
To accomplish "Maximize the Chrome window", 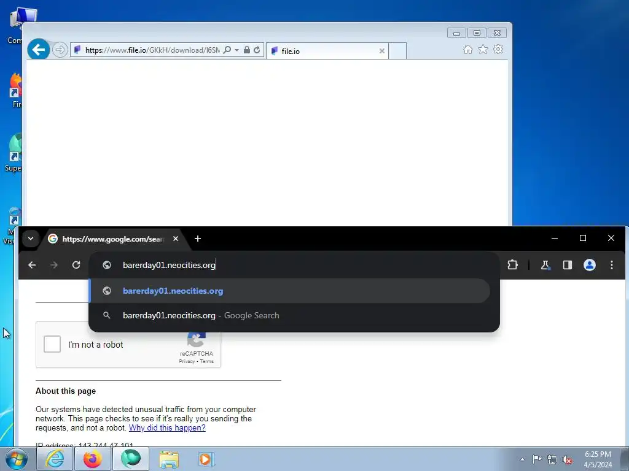I will 583,239.
